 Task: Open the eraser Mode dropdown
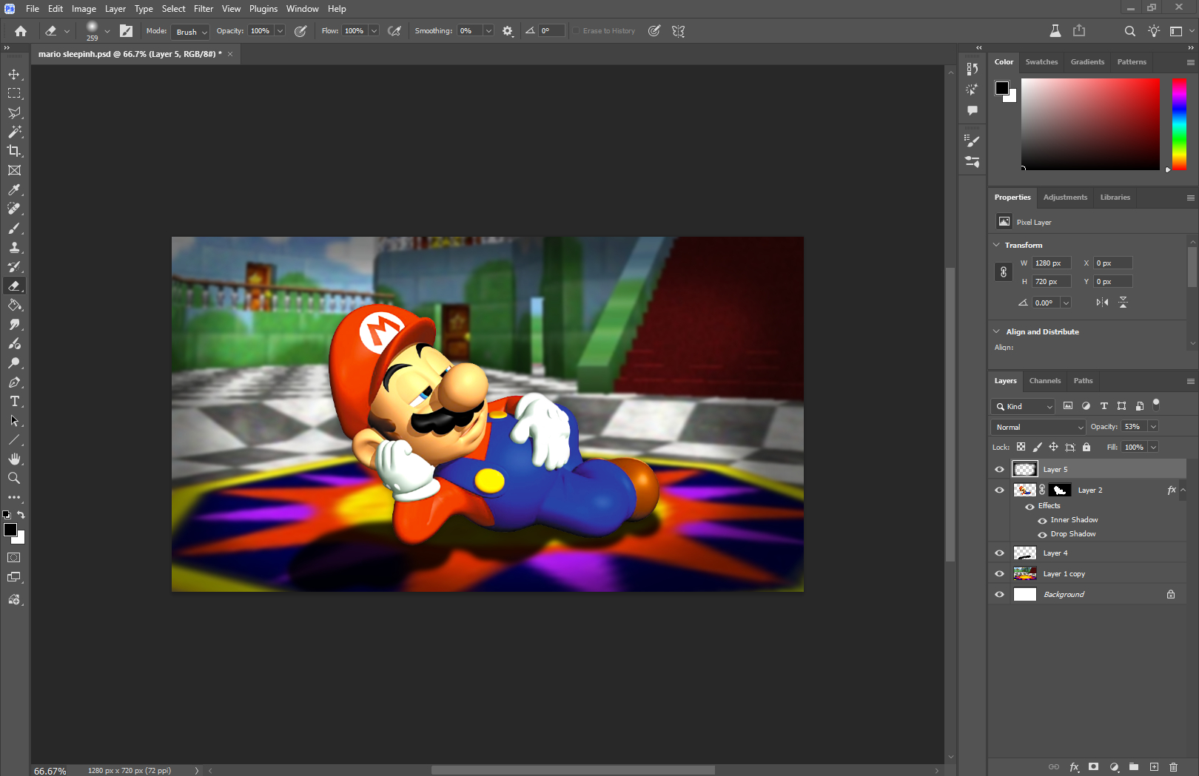click(x=191, y=32)
